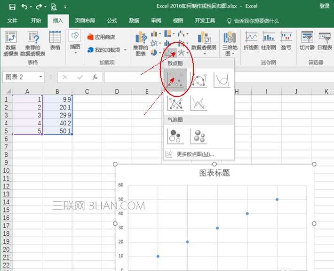Switch to the Page Layout tab
334x271 pixels.
coord(85,21)
